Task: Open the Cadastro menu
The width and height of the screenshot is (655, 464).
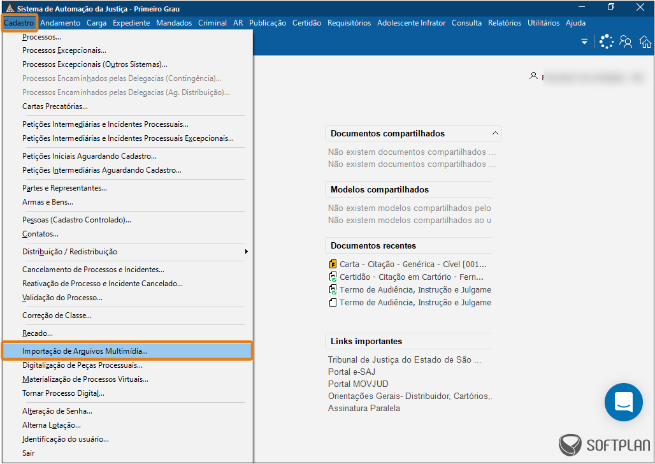Action: coord(19,23)
